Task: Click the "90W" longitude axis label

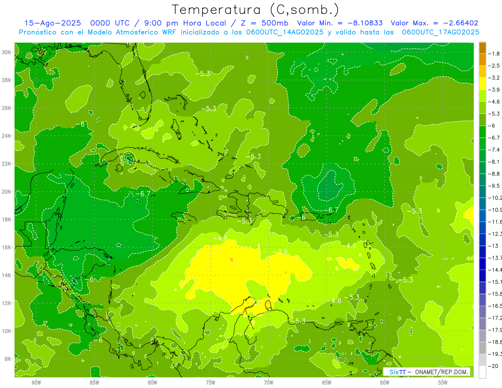Action: pyautogui.click(x=36, y=383)
